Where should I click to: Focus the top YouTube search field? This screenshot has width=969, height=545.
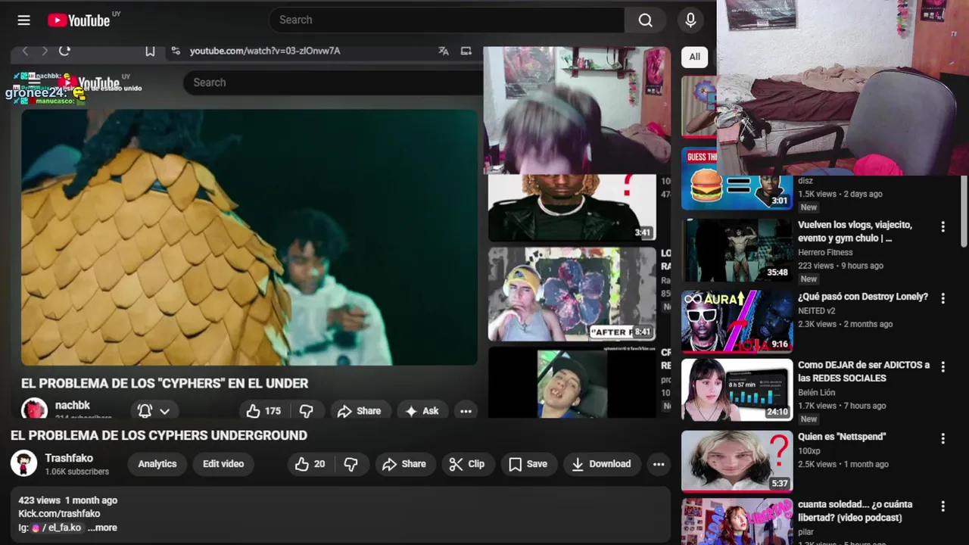click(447, 20)
